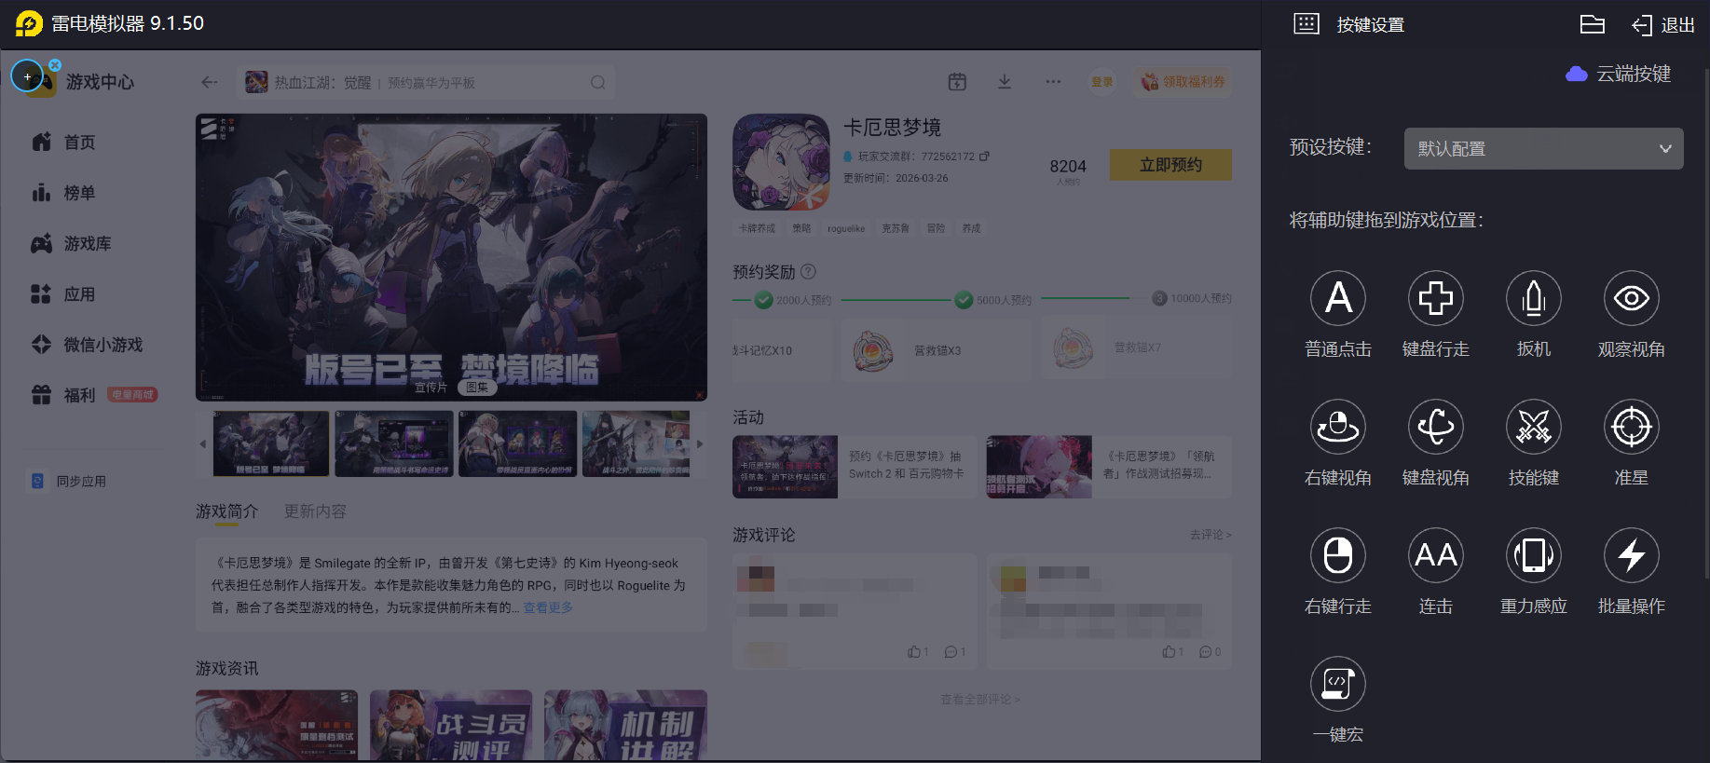The image size is (1710, 763).
Task: Click the 预约奖励 help question icon
Action: tap(808, 272)
